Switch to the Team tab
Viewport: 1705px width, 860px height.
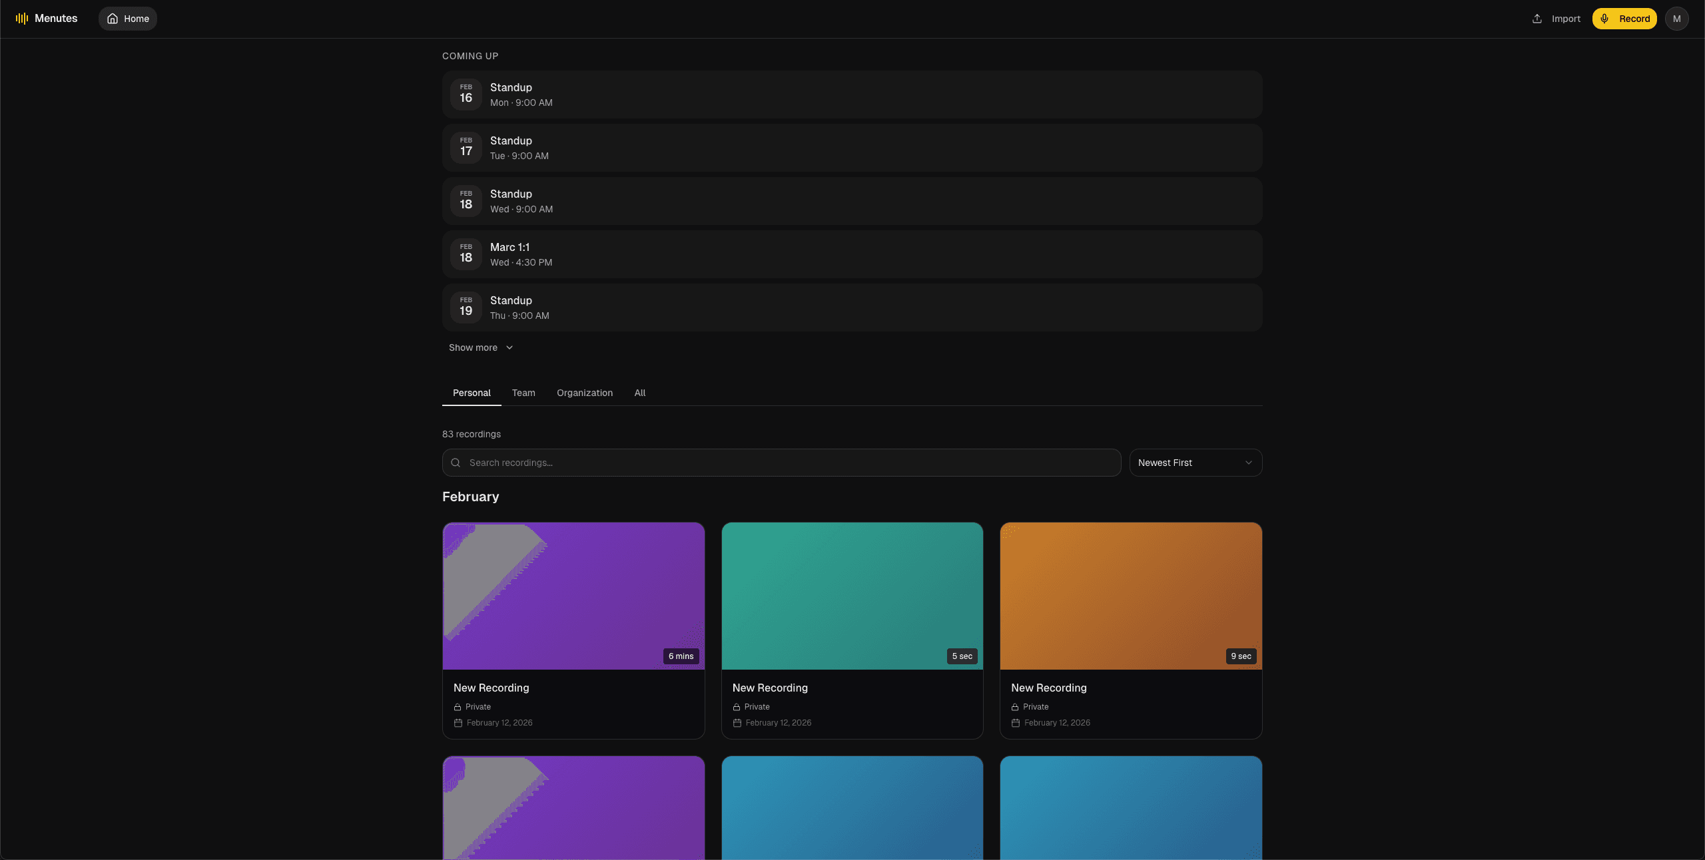(x=523, y=393)
